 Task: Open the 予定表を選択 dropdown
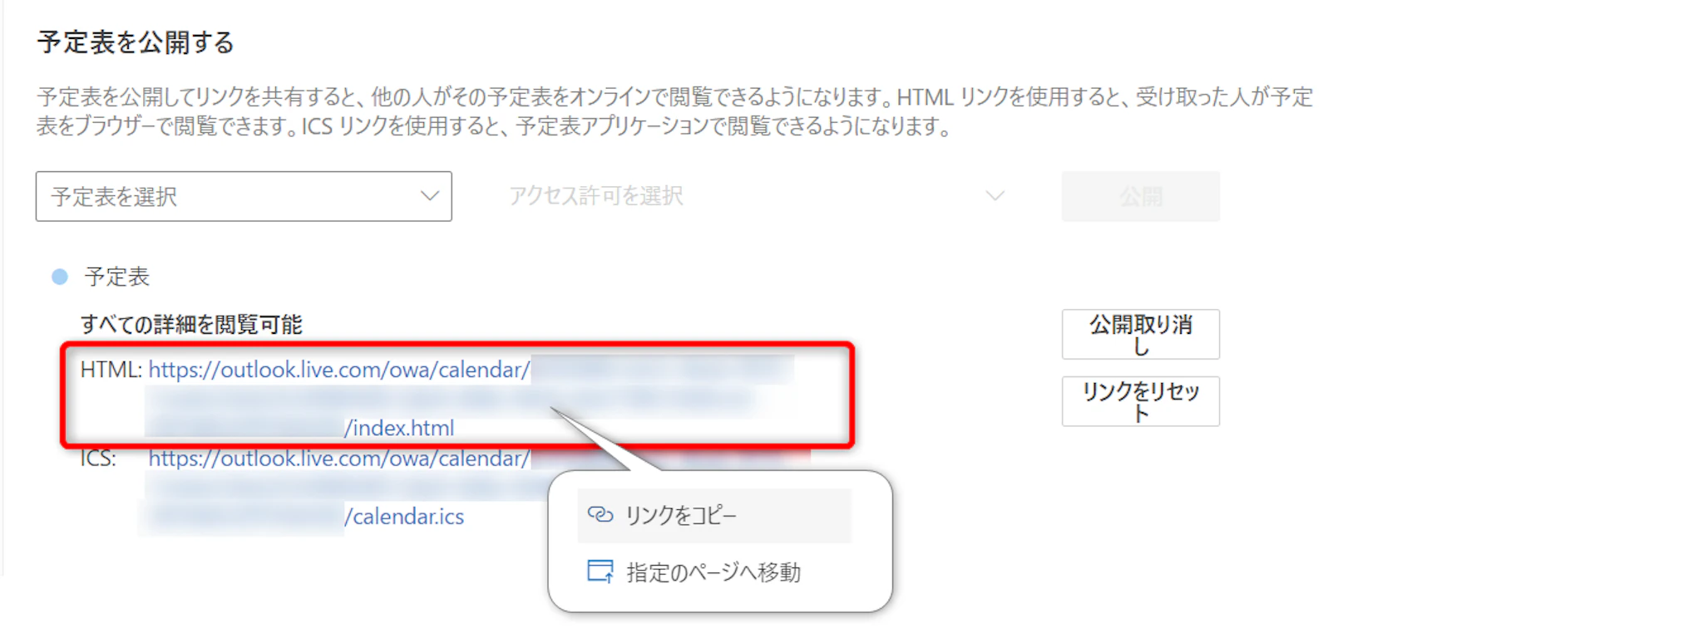coord(244,197)
